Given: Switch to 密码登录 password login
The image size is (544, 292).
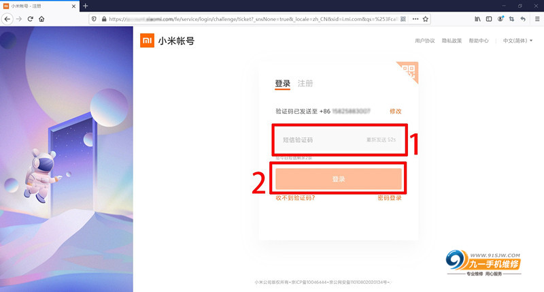Looking at the screenshot, I should [390, 198].
